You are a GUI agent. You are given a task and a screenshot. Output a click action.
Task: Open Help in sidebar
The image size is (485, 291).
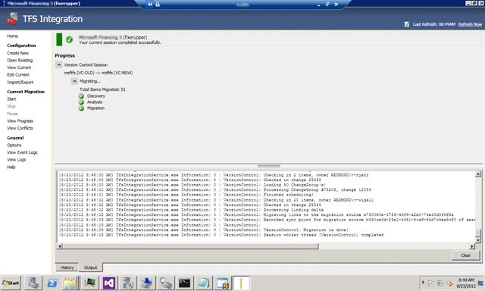[11, 167]
